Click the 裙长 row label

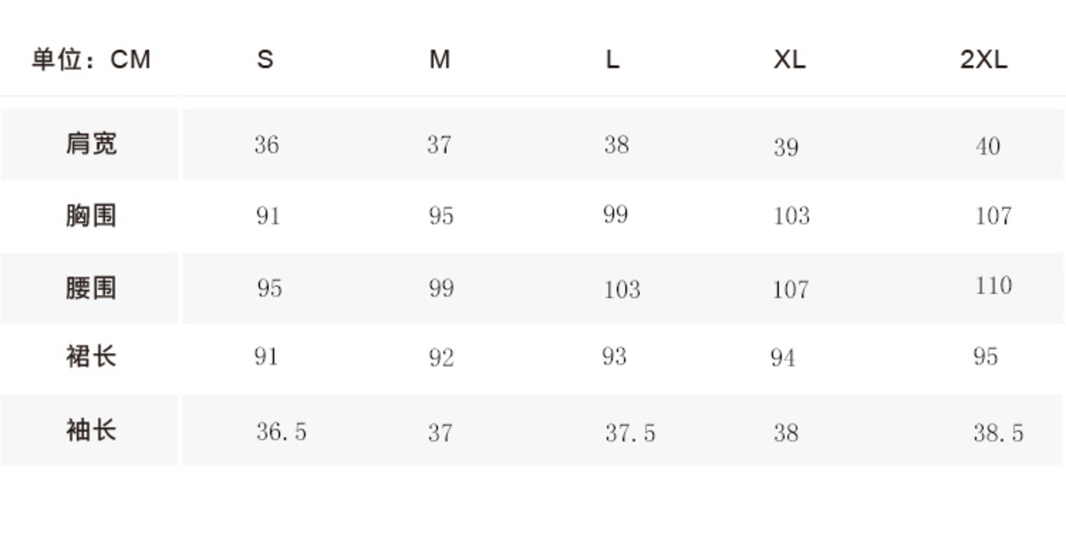(x=91, y=357)
